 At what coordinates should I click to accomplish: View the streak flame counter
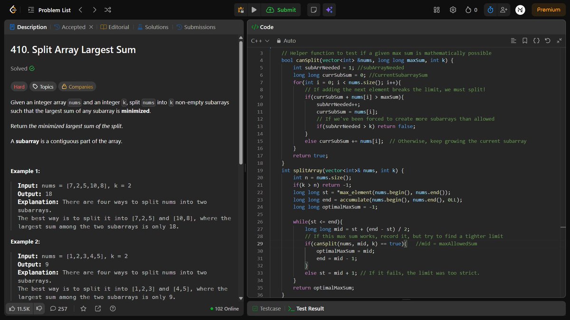point(472,9)
